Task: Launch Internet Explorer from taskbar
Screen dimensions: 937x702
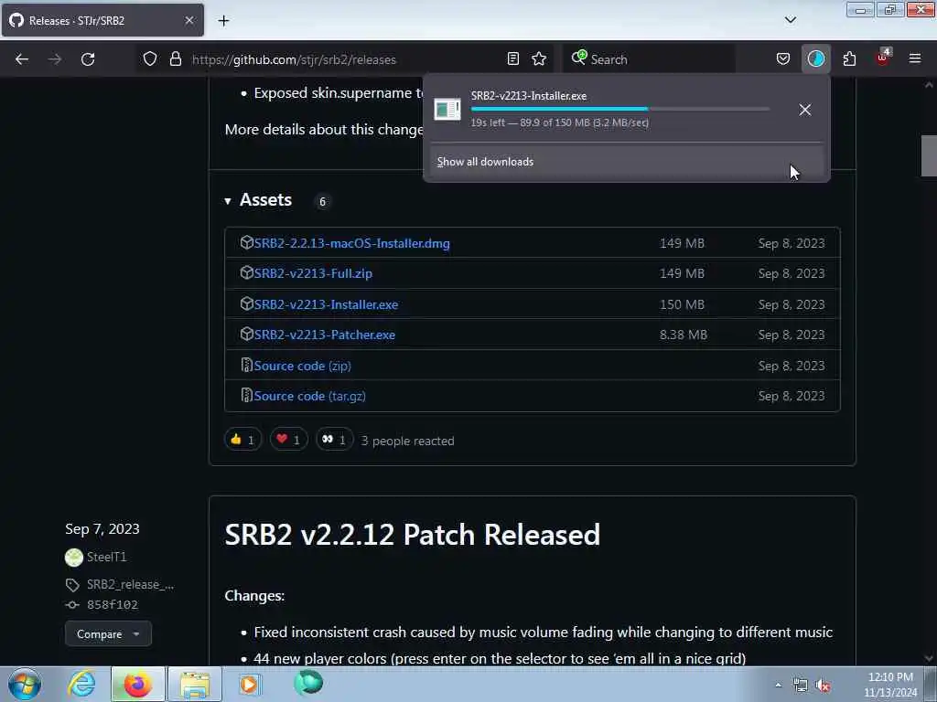Action: pos(81,684)
